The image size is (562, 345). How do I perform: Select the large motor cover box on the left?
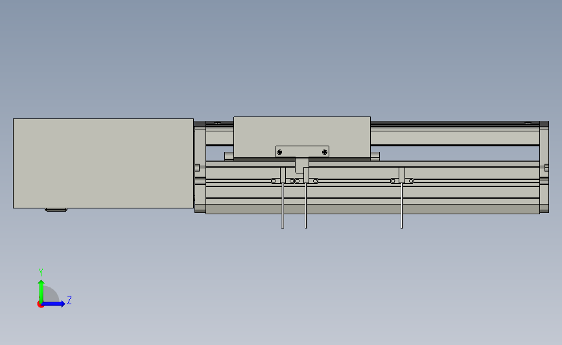pyautogui.click(x=103, y=163)
